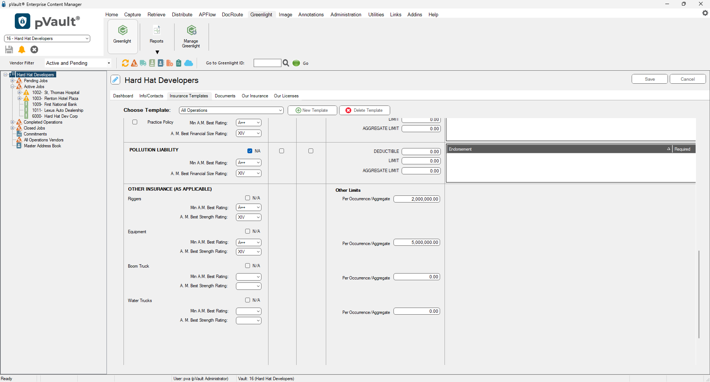Click the Go to Greenlight ID input field
The width and height of the screenshot is (710, 382).
[x=267, y=63]
